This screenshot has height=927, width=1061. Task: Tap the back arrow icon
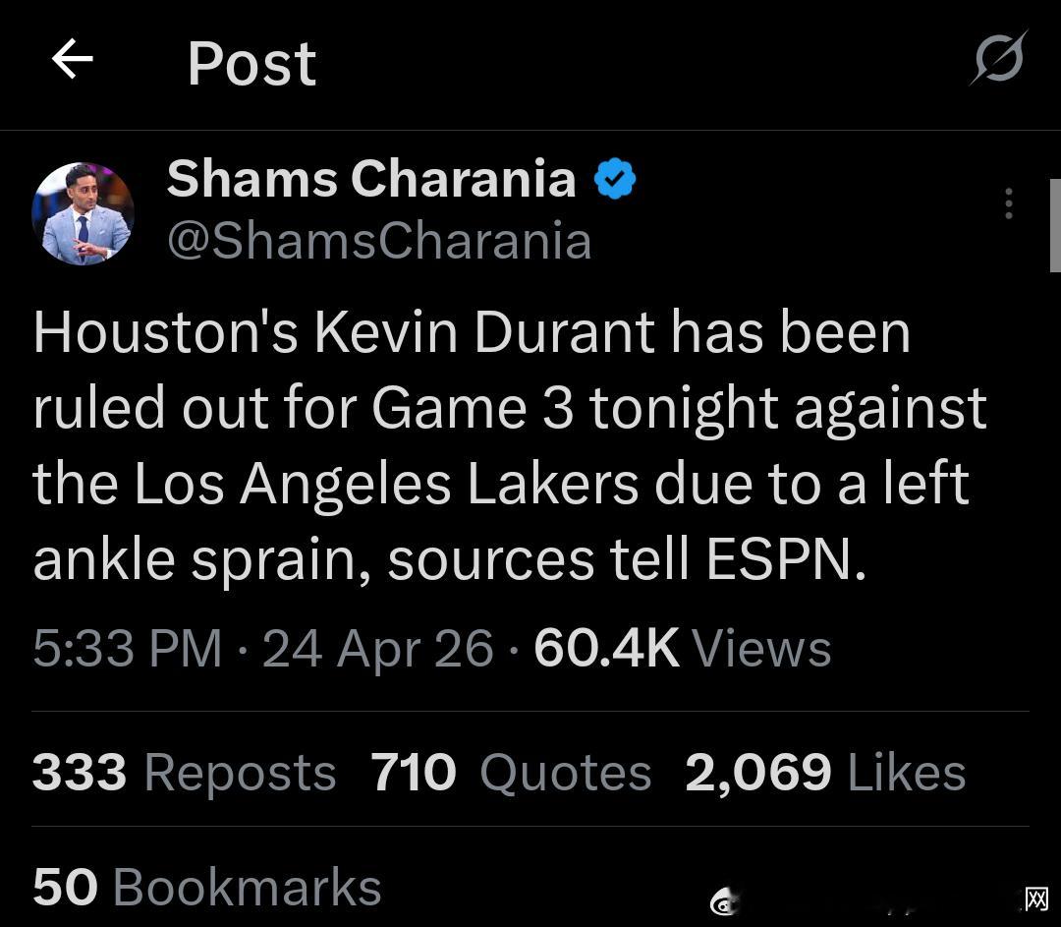pyautogui.click(x=72, y=61)
